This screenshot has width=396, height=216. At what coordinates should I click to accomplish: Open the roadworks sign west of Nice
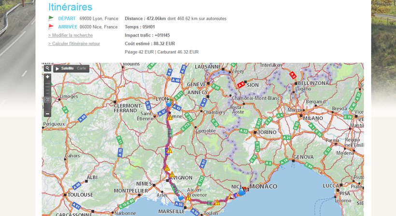pyautogui.click(x=232, y=197)
